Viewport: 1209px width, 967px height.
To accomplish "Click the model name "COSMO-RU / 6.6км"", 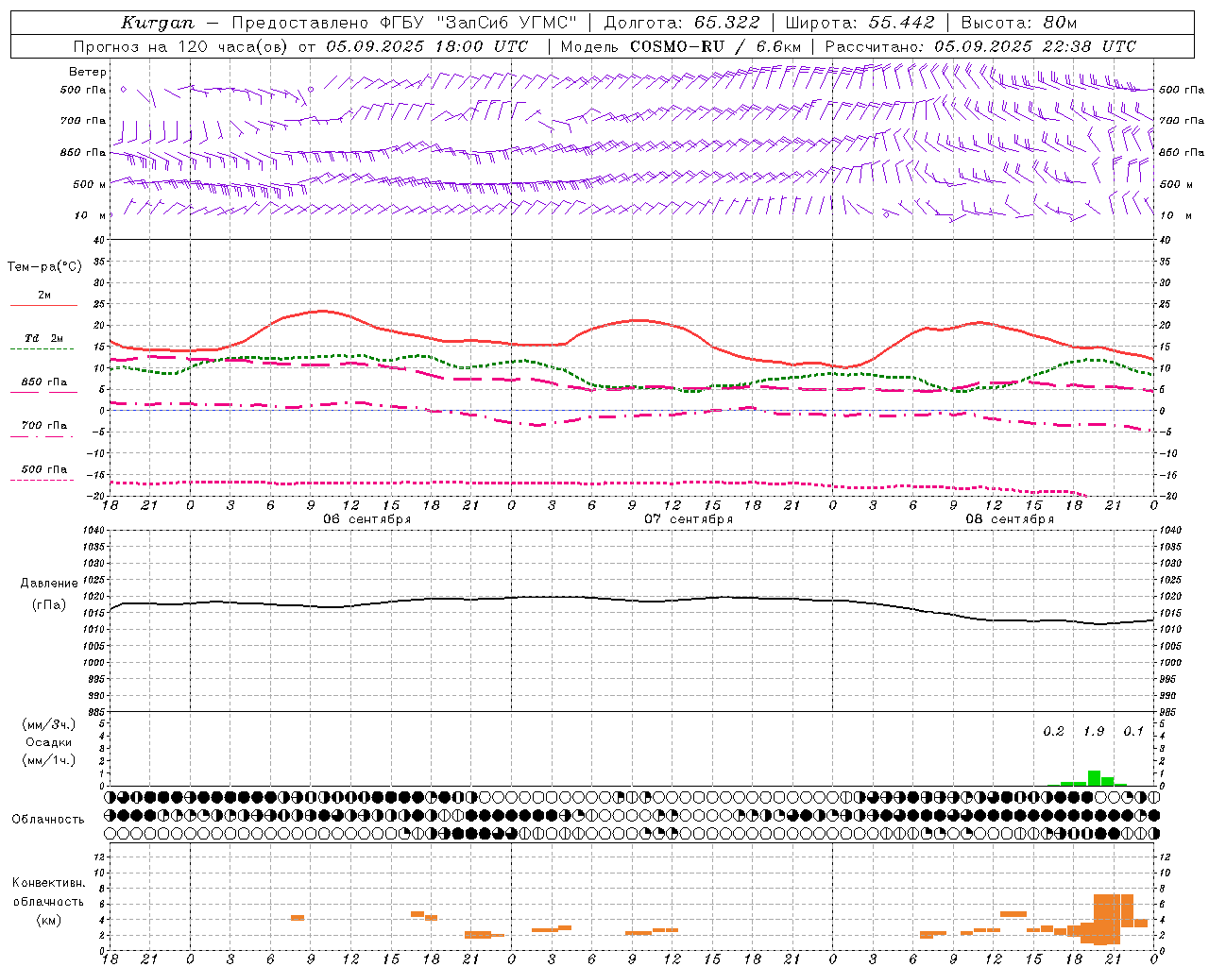I will (716, 46).
